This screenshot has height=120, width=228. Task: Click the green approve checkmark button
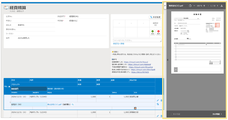tap(152, 32)
